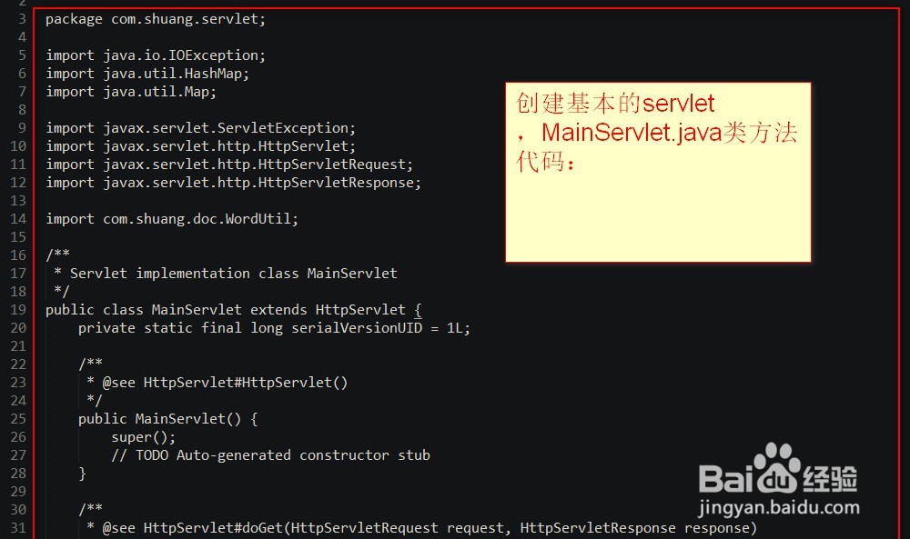Viewport: 910px width, 539px height.
Task: Click the import java.io.IOException statement
Action: (x=156, y=55)
